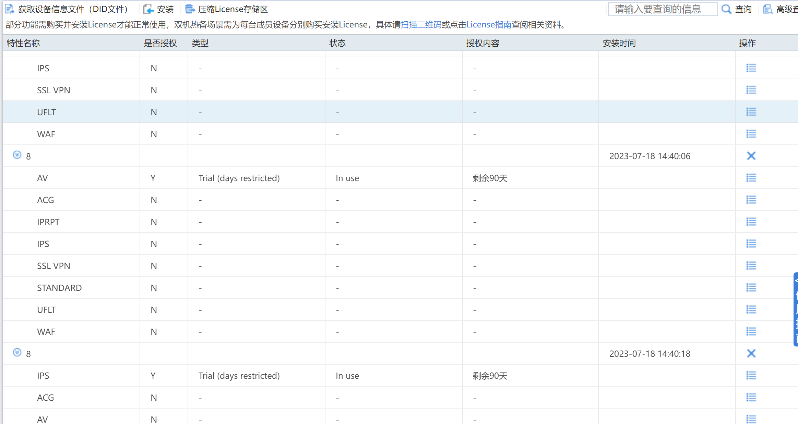
Task: Click the search information input field
Action: (x=663, y=9)
